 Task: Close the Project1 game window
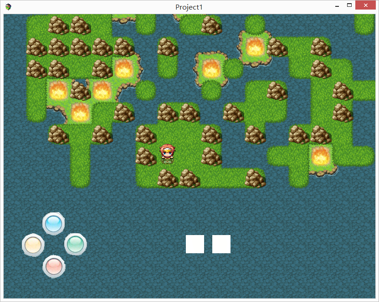(x=365, y=5)
